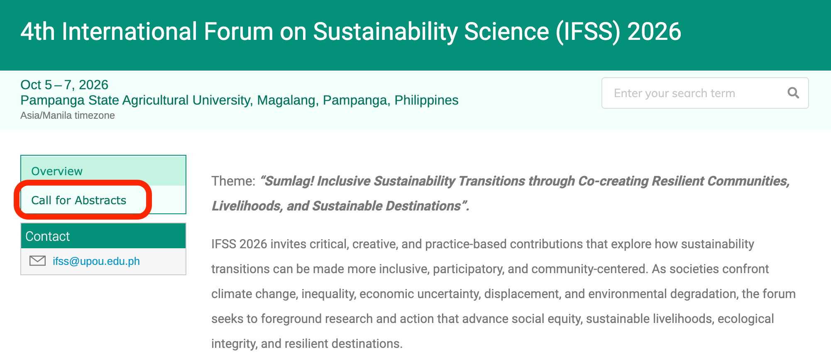
Task: Click the closing line 'integrity, and resilient destinations'
Action: coord(307,344)
